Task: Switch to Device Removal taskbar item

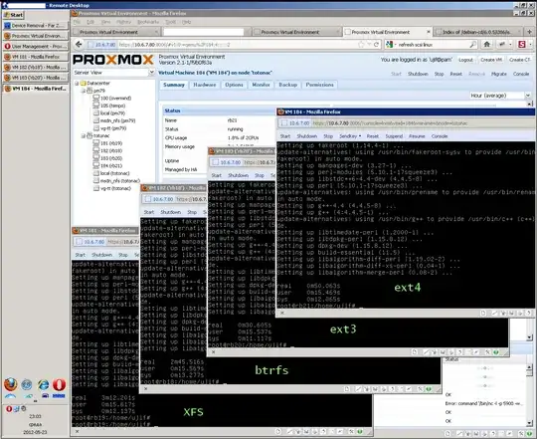Action: click(x=36, y=25)
